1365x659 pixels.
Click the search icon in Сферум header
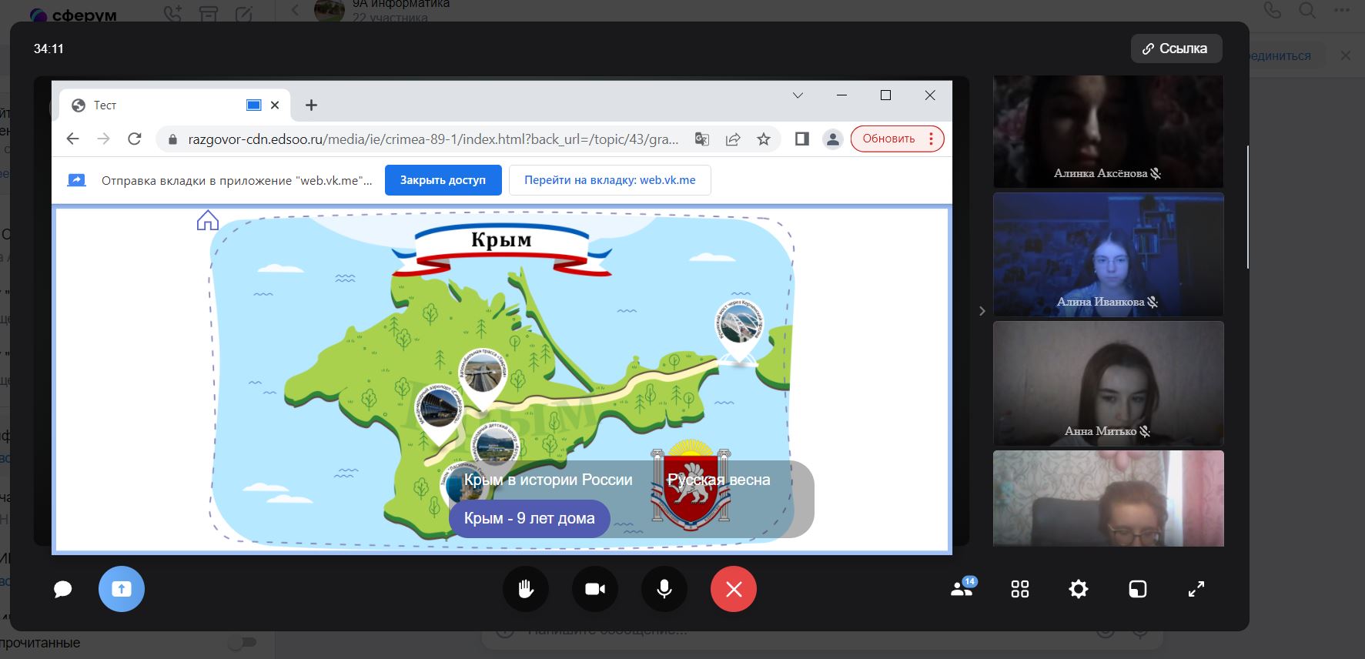click(x=1307, y=11)
